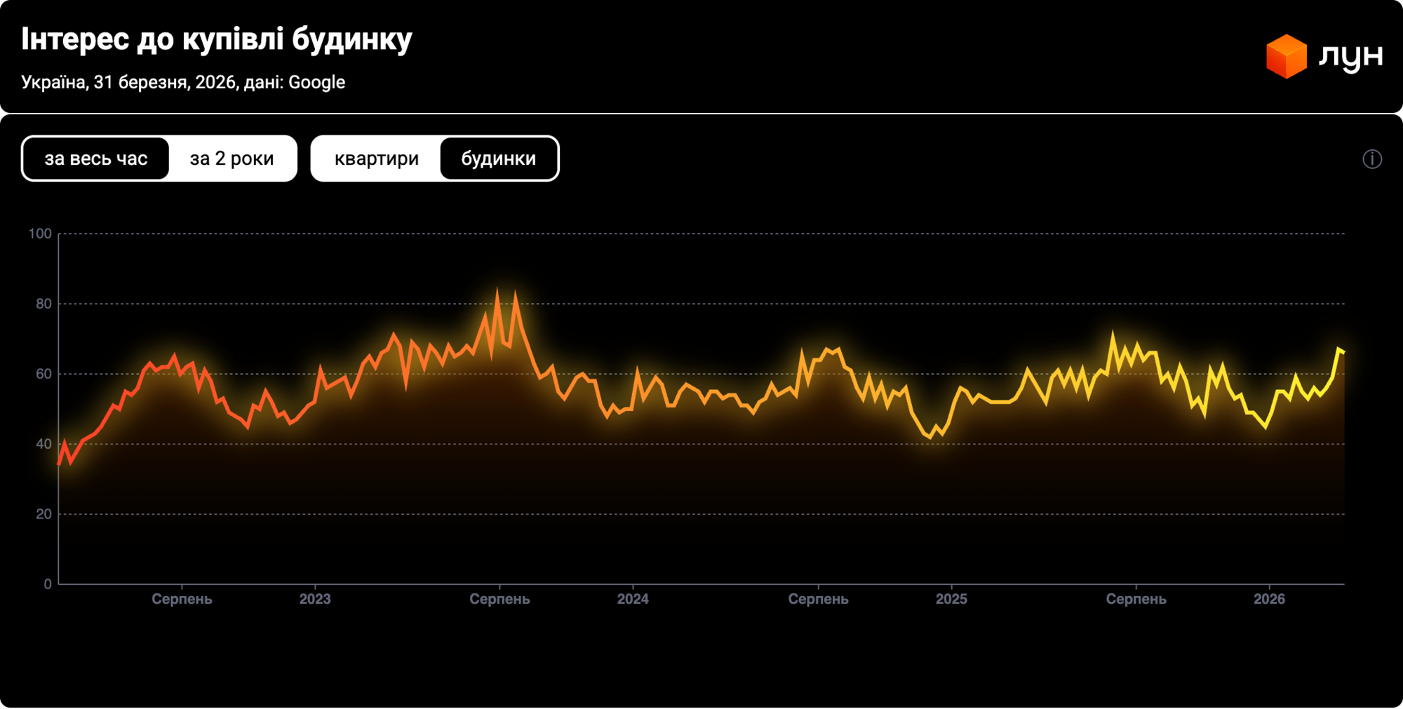Switch chart to 'квартири'
The height and width of the screenshot is (709, 1403).
[376, 158]
